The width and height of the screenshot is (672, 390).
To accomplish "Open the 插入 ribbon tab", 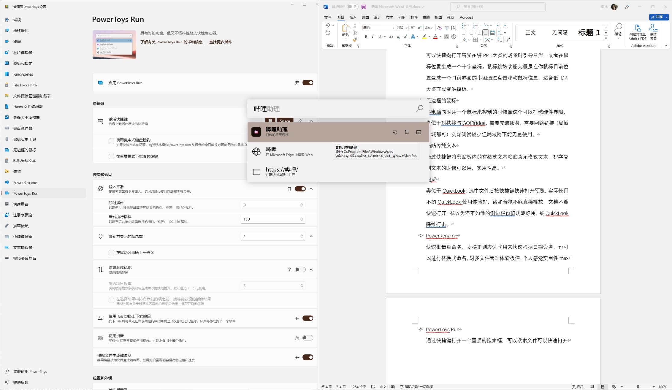I will 353,17.
